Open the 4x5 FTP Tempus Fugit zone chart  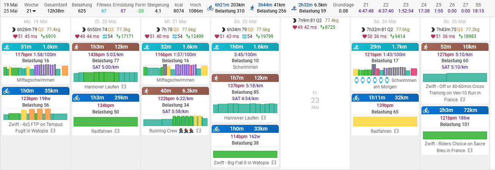(x=36, y=114)
